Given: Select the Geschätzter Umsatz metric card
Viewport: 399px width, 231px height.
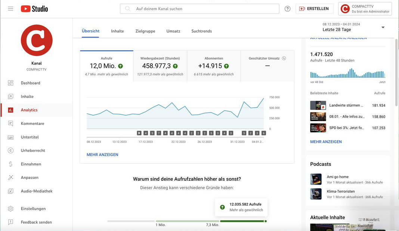Looking at the screenshot, I should point(267,66).
